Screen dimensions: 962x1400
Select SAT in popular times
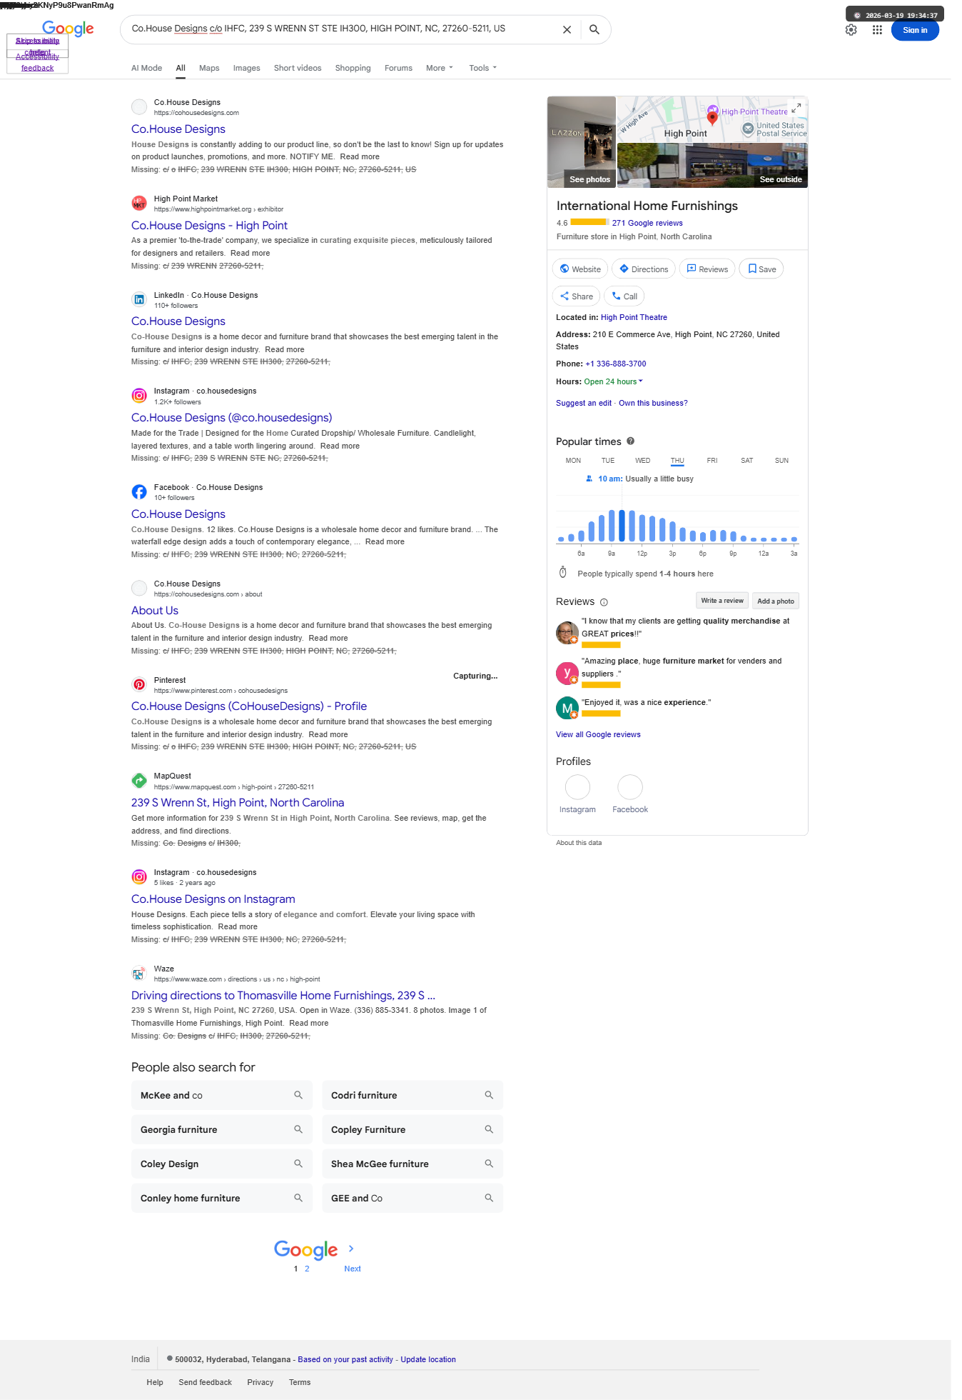[x=747, y=461]
